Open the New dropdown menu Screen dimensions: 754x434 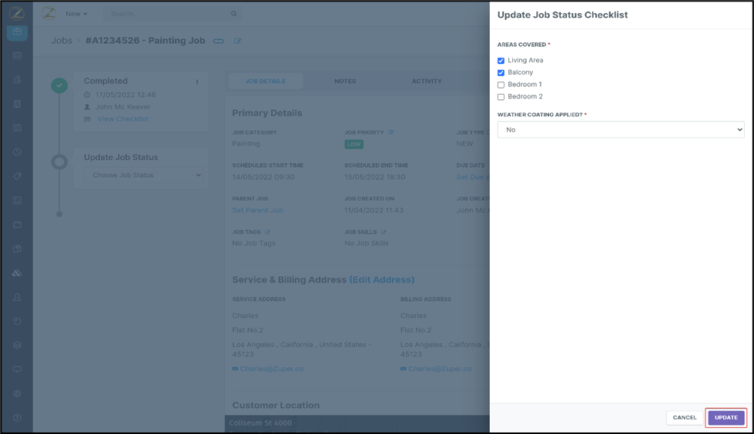pyautogui.click(x=75, y=14)
